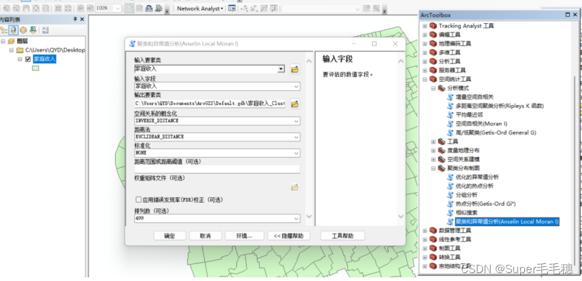Viewport: 582px width, 281px height.
Task: Click List By Source icon
Action: (13, 31)
